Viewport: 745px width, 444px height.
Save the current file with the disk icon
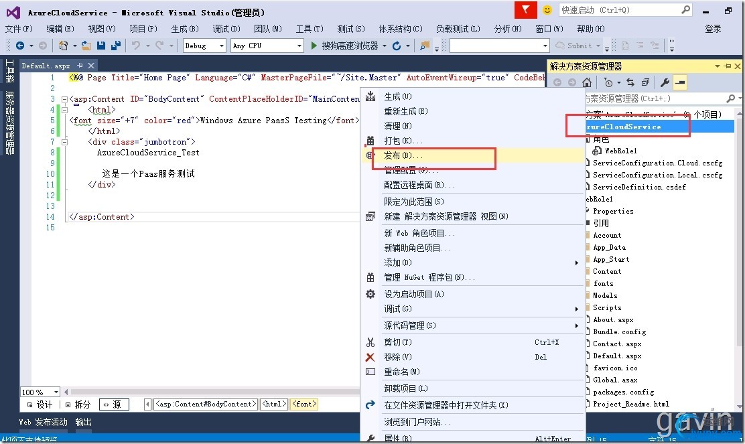[100, 46]
